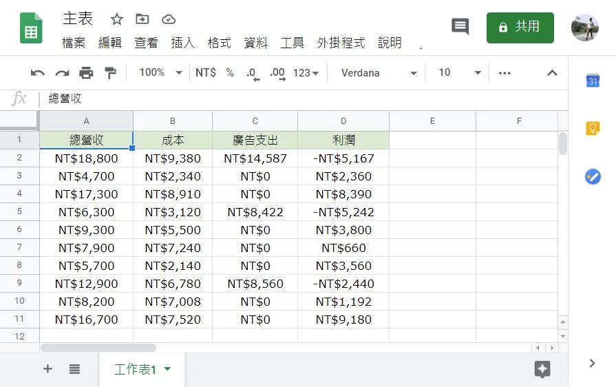Select cell NT$7,008

coord(173,302)
